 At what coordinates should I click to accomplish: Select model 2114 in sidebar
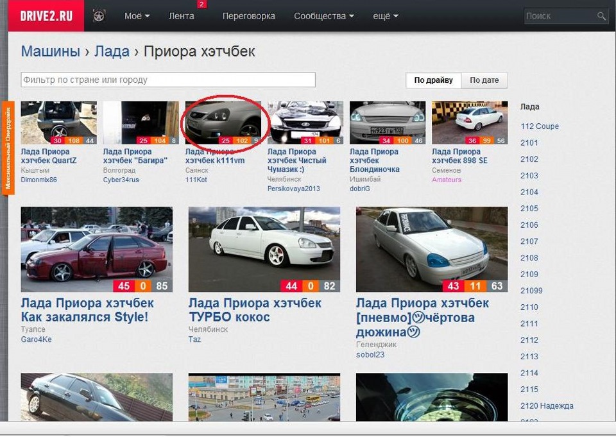coord(529,373)
